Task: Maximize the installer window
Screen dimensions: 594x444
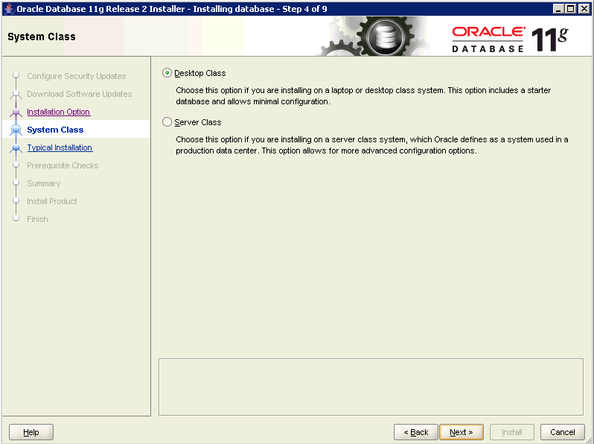Action: click(572, 8)
